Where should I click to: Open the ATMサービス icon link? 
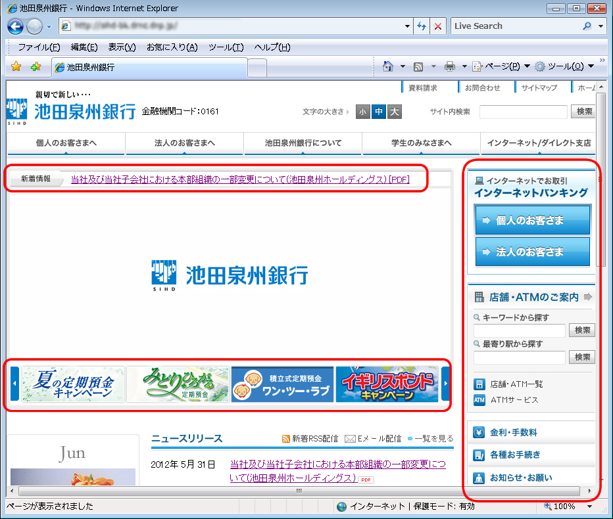[x=479, y=400]
